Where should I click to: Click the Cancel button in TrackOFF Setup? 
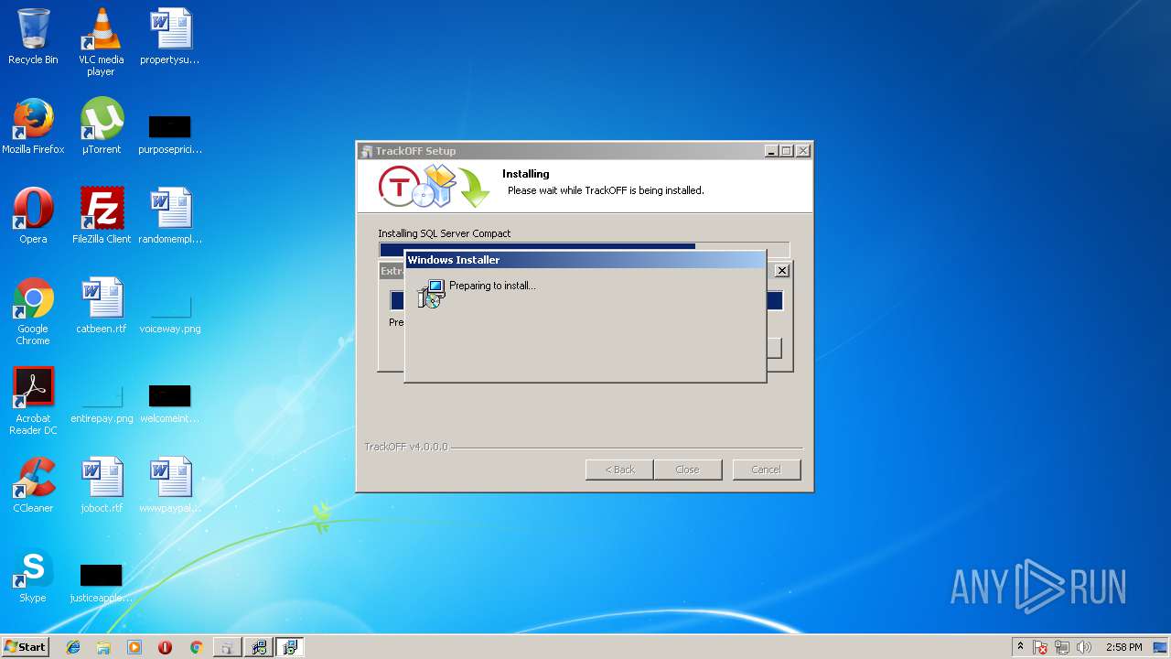coord(767,470)
